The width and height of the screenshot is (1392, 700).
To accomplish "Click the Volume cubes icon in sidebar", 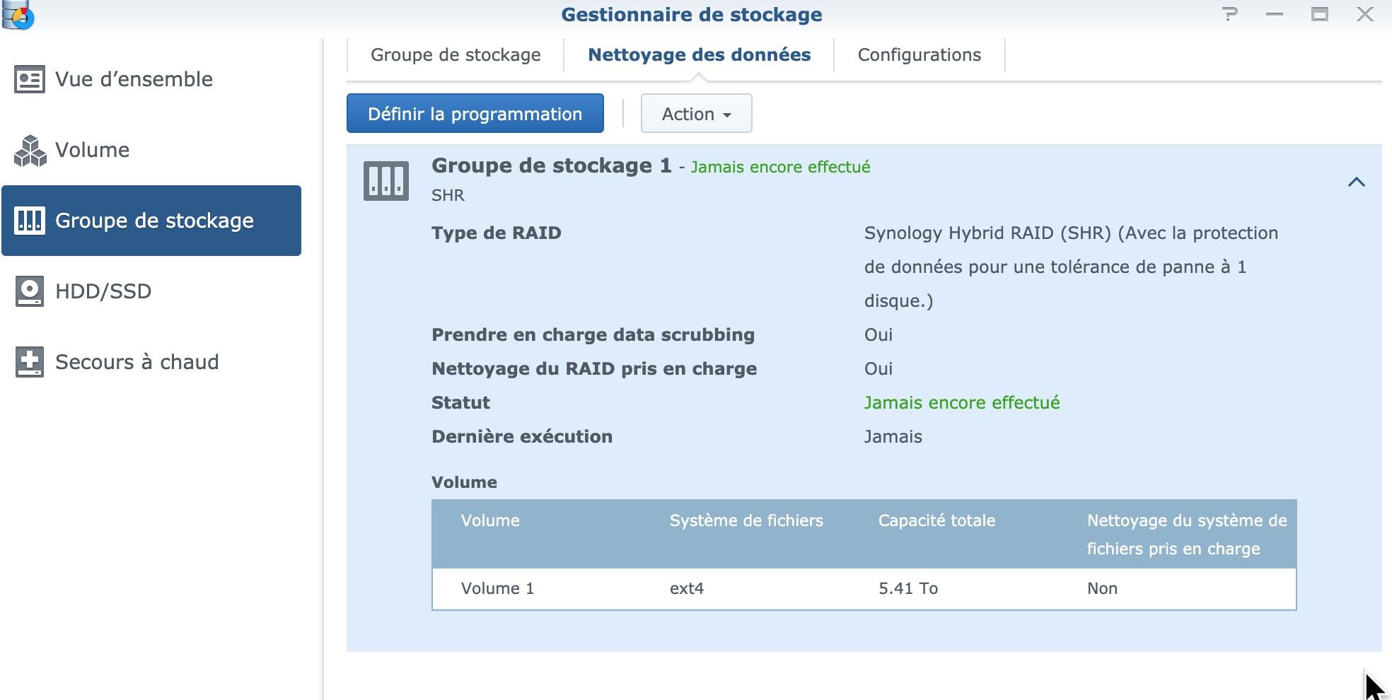I will [30, 151].
